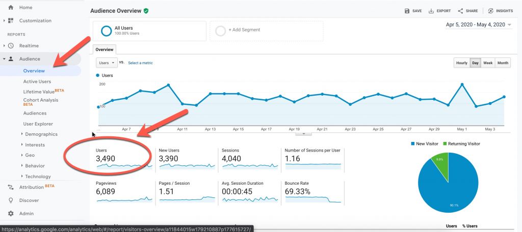
Task: Click the May 1 peak data point
Action: pos(462,84)
